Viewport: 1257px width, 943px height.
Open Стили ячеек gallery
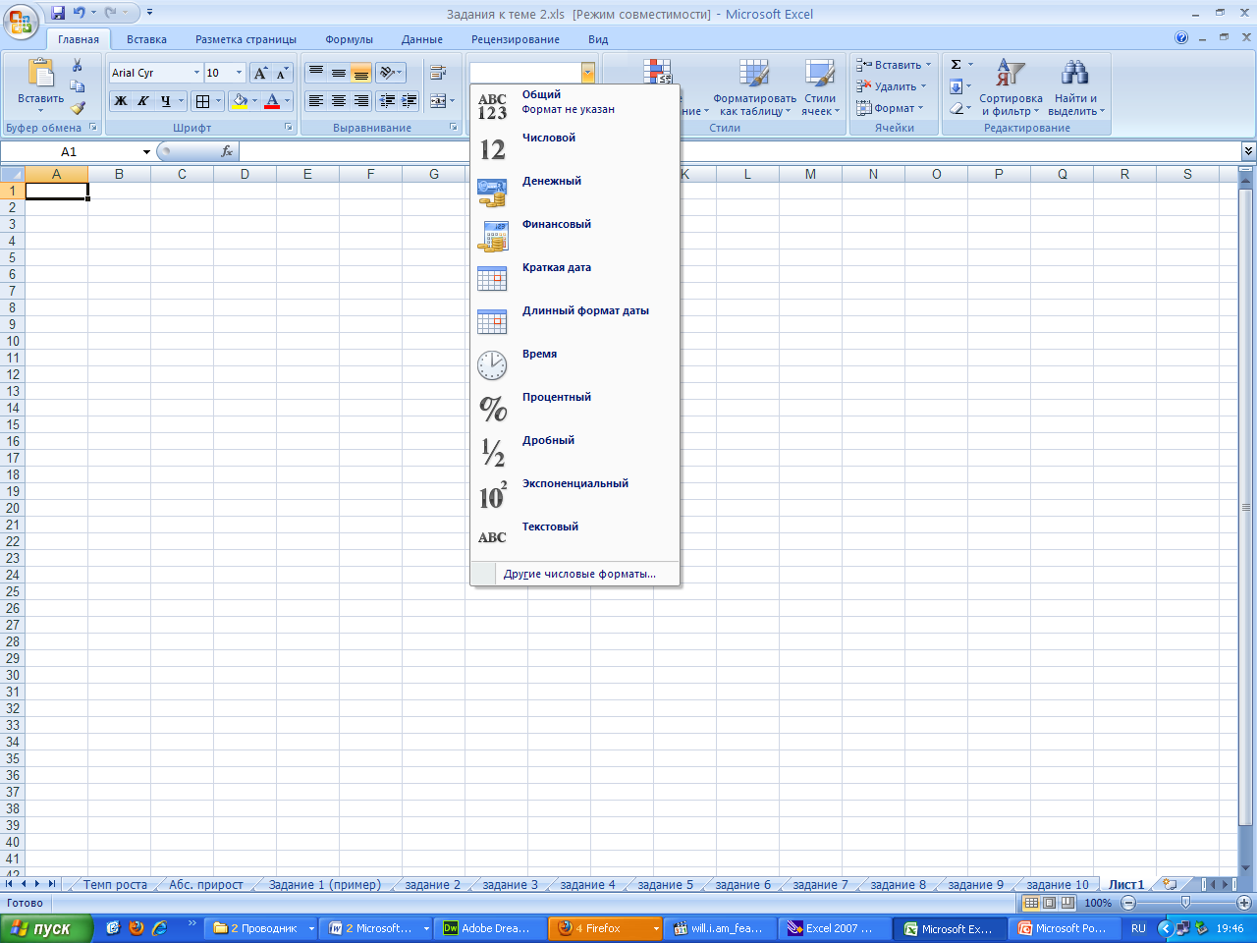click(820, 88)
